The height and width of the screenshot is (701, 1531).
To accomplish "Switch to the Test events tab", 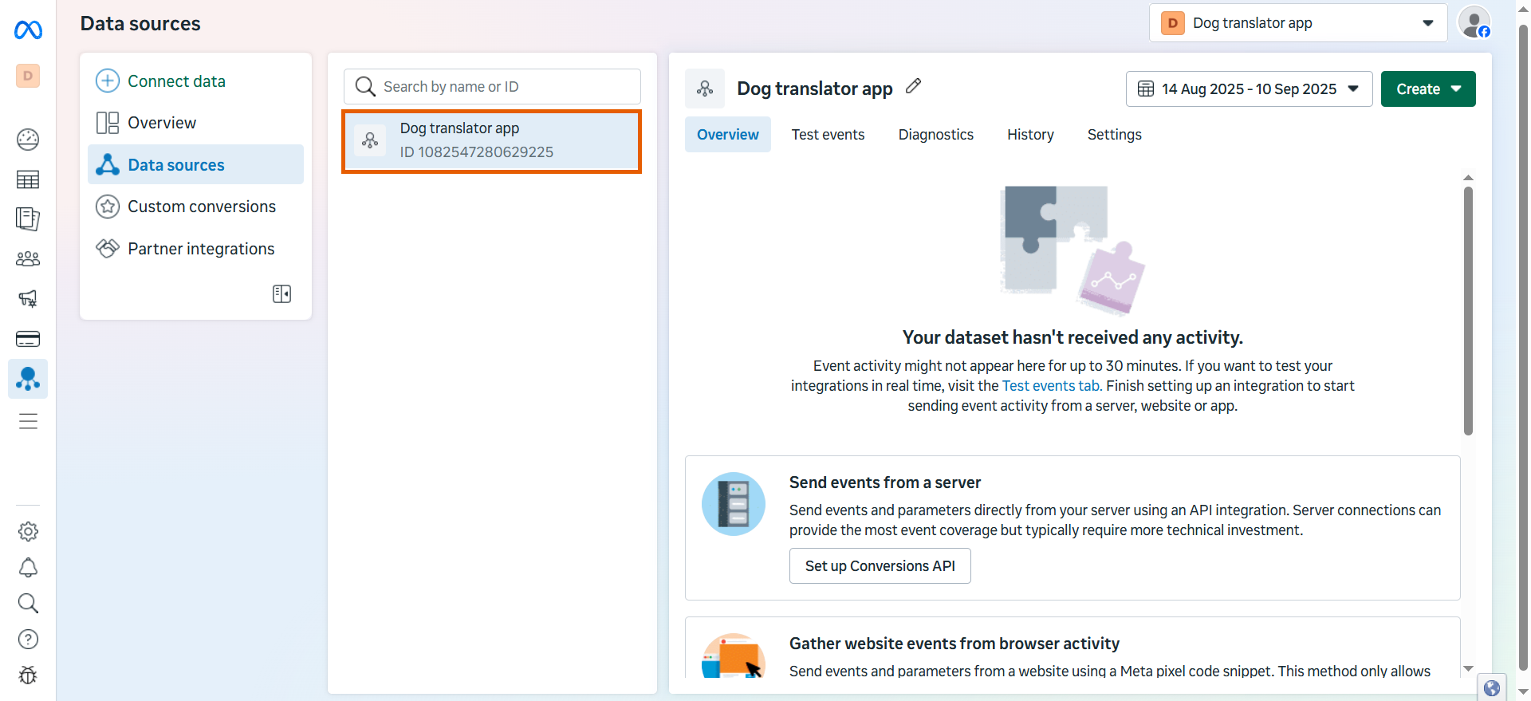I will [x=828, y=135].
